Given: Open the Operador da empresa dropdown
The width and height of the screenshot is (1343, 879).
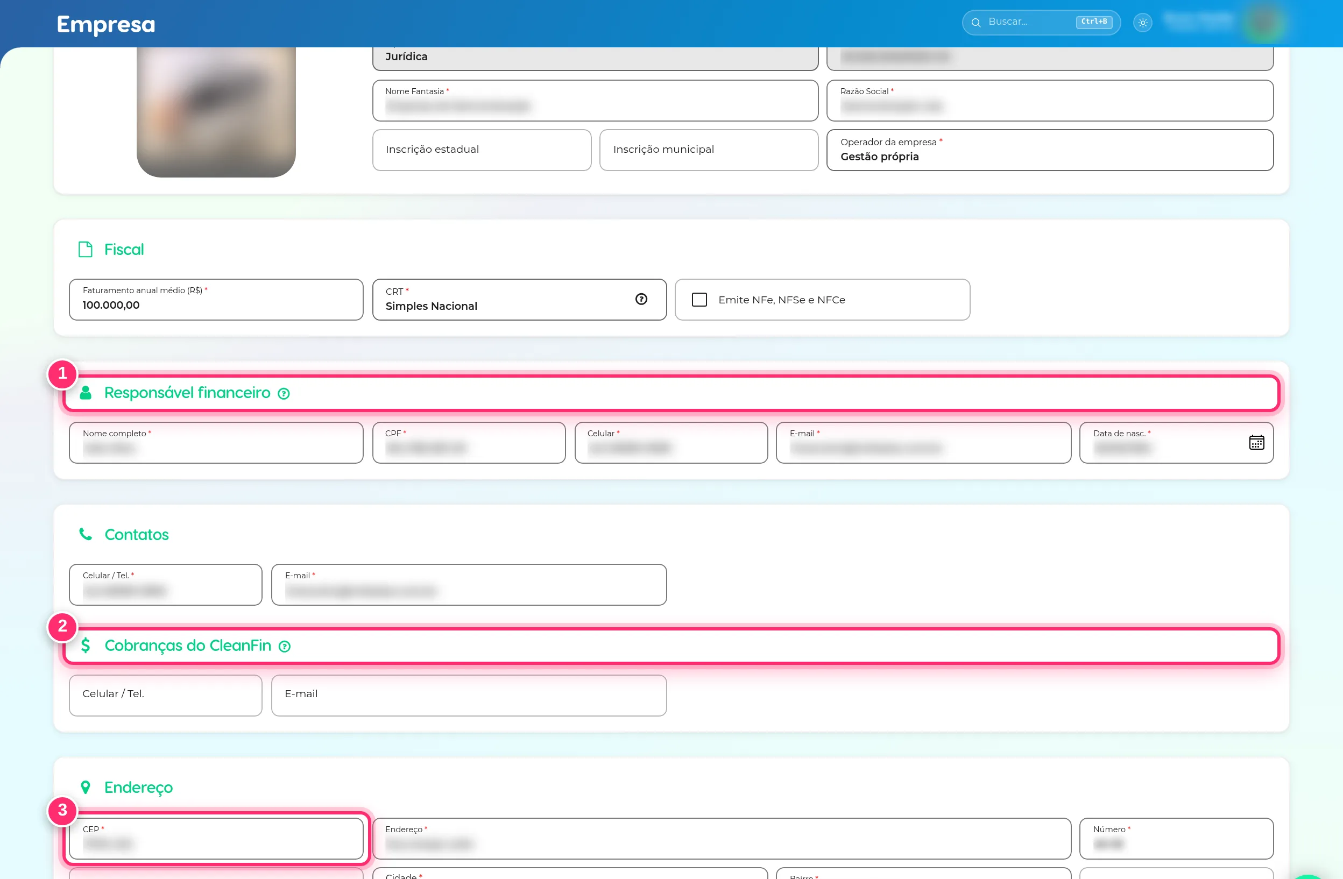Looking at the screenshot, I should coord(1050,150).
